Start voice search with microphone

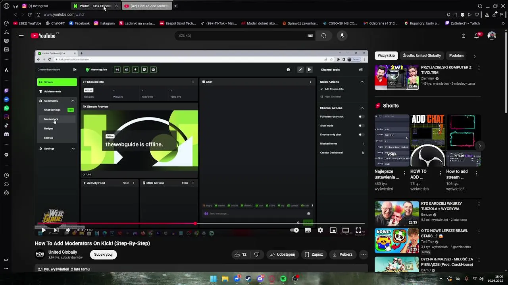(342, 36)
